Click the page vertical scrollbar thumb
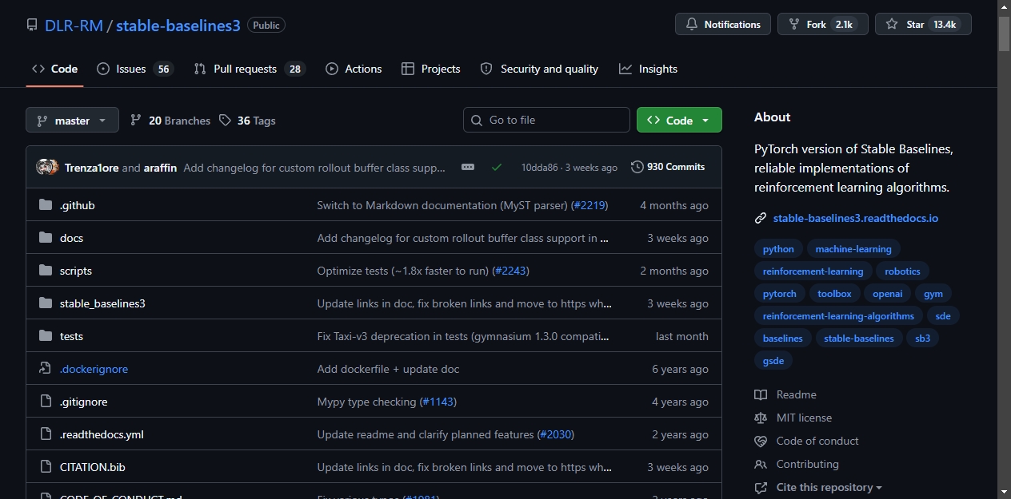1011x499 pixels. pos(1004,34)
